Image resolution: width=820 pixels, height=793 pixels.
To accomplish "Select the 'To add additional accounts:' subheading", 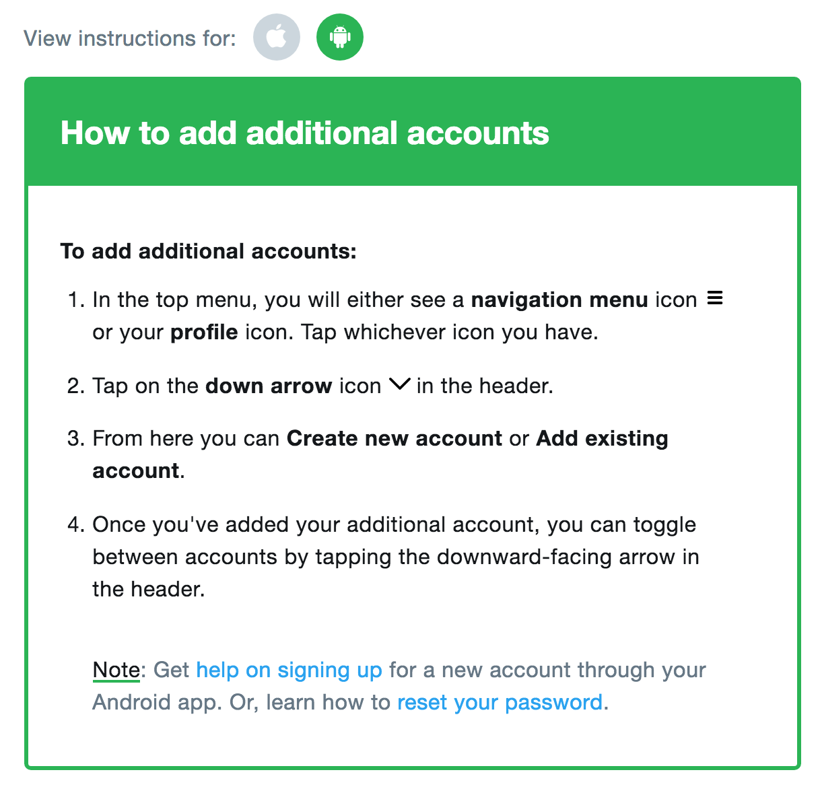I will [208, 251].
